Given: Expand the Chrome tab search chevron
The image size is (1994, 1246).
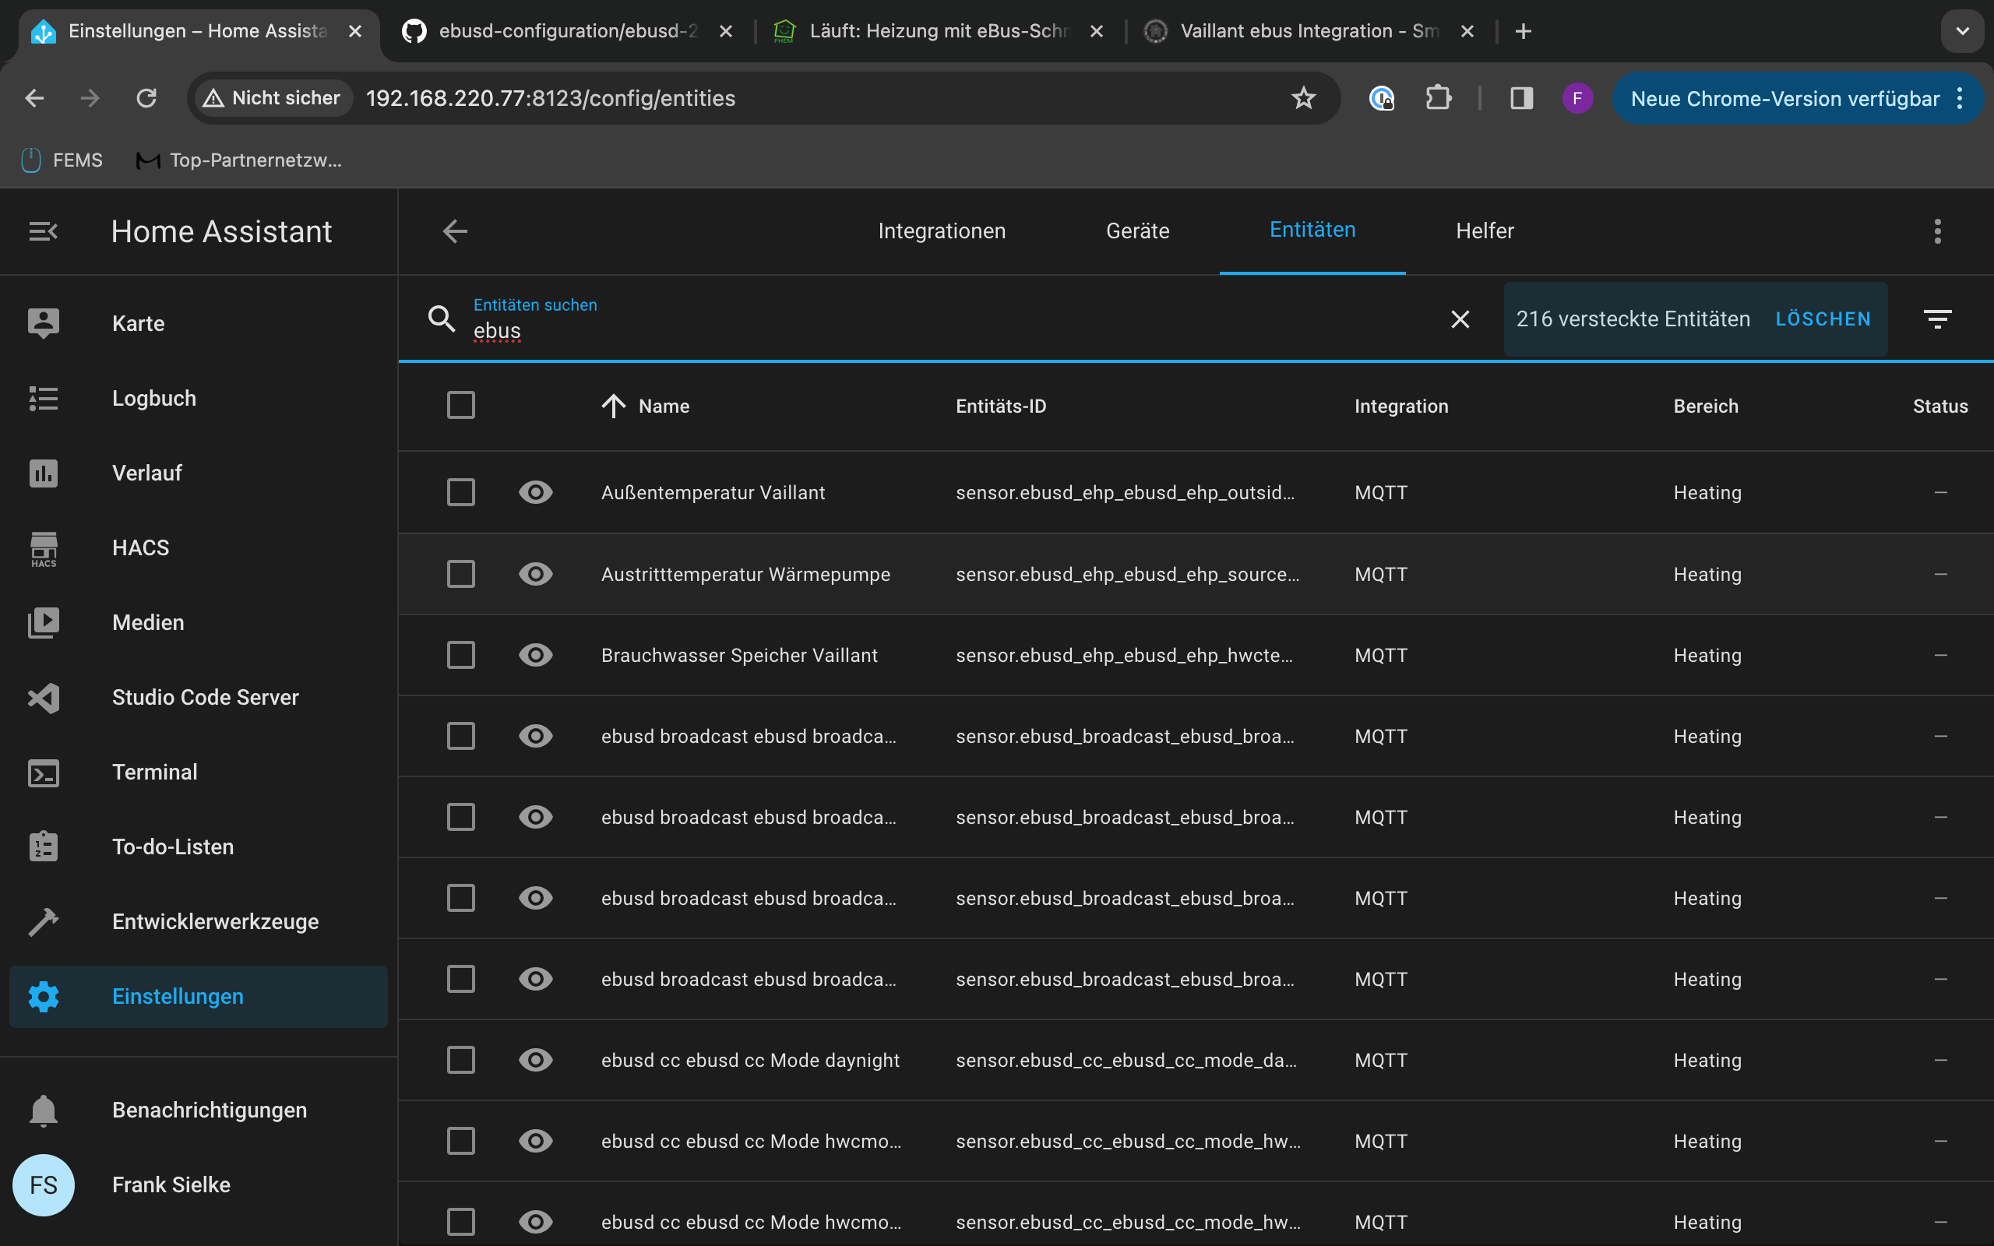Looking at the screenshot, I should pos(1963,31).
